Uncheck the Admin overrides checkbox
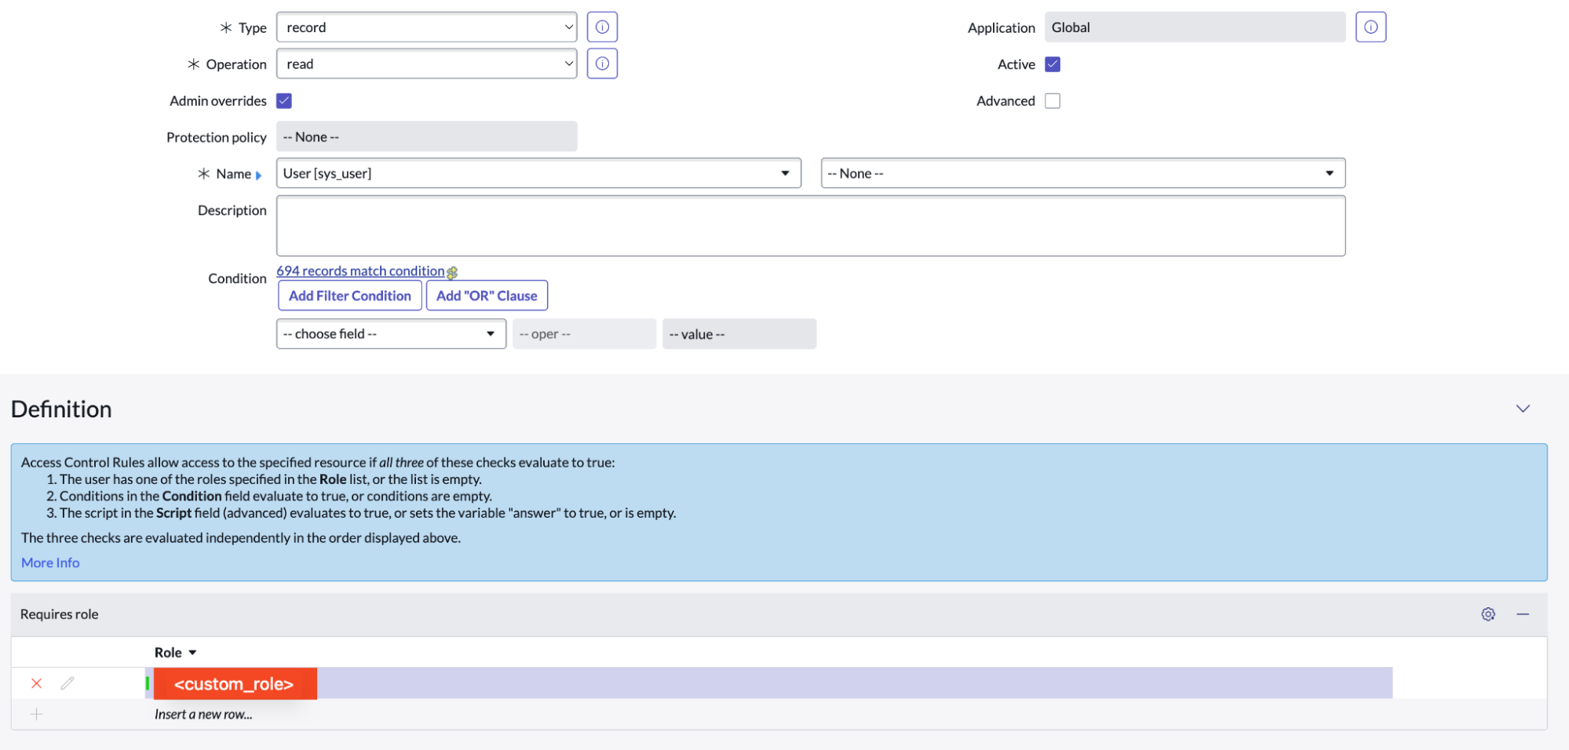 284,100
